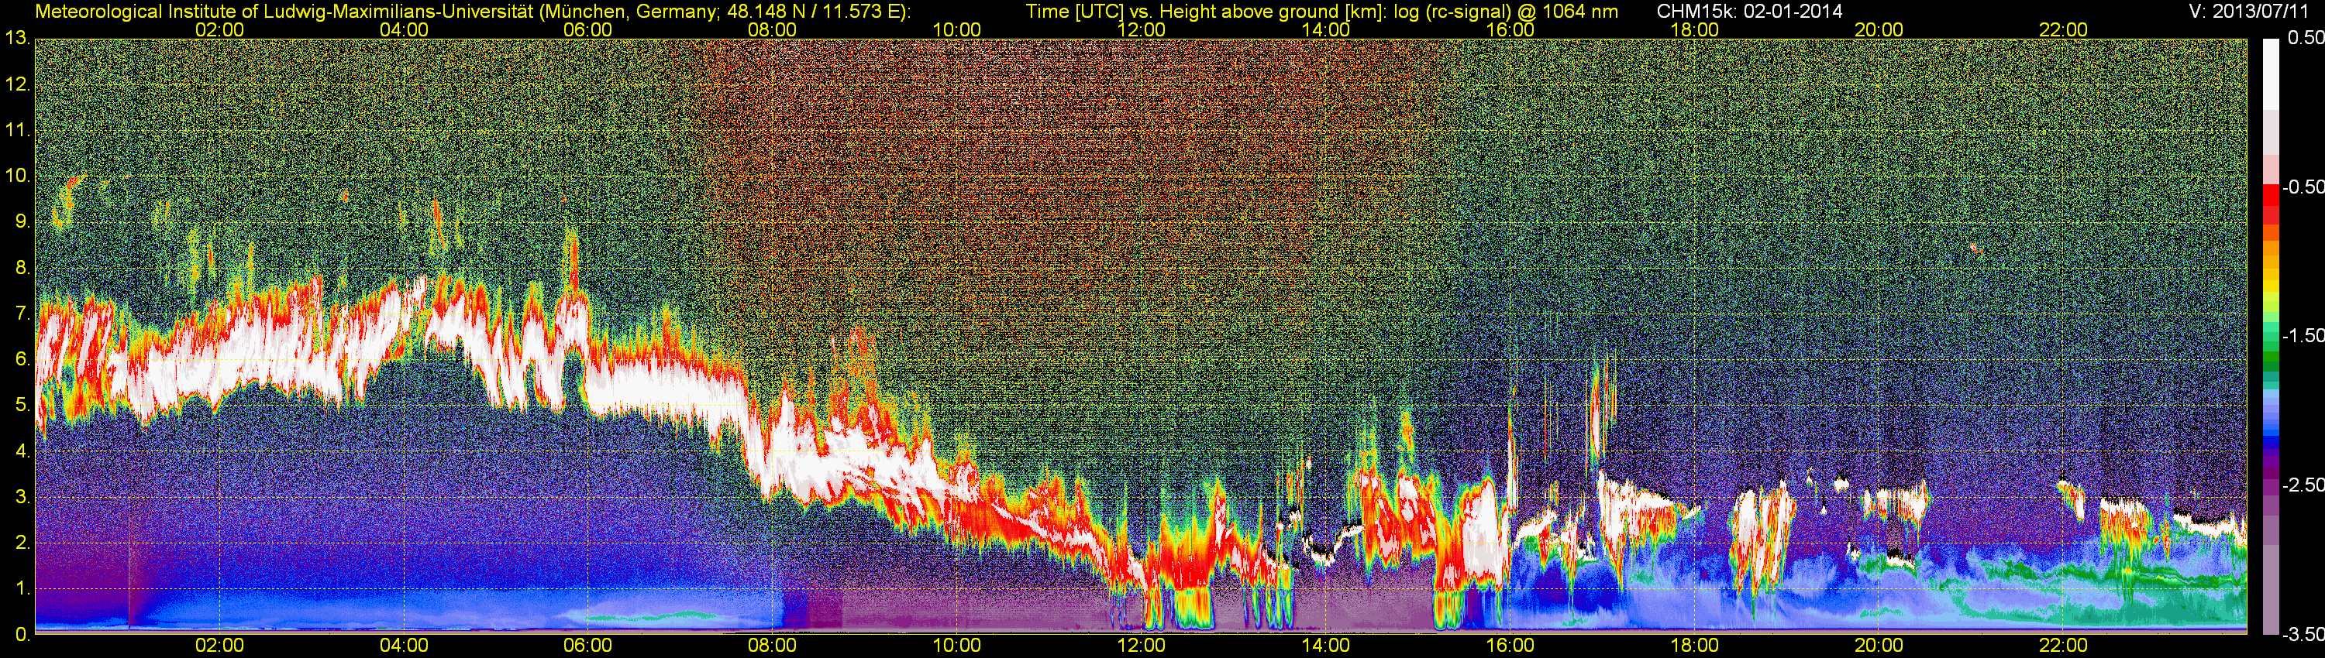Click the 1 km height axis label
The width and height of the screenshot is (2325, 658).
[22, 588]
